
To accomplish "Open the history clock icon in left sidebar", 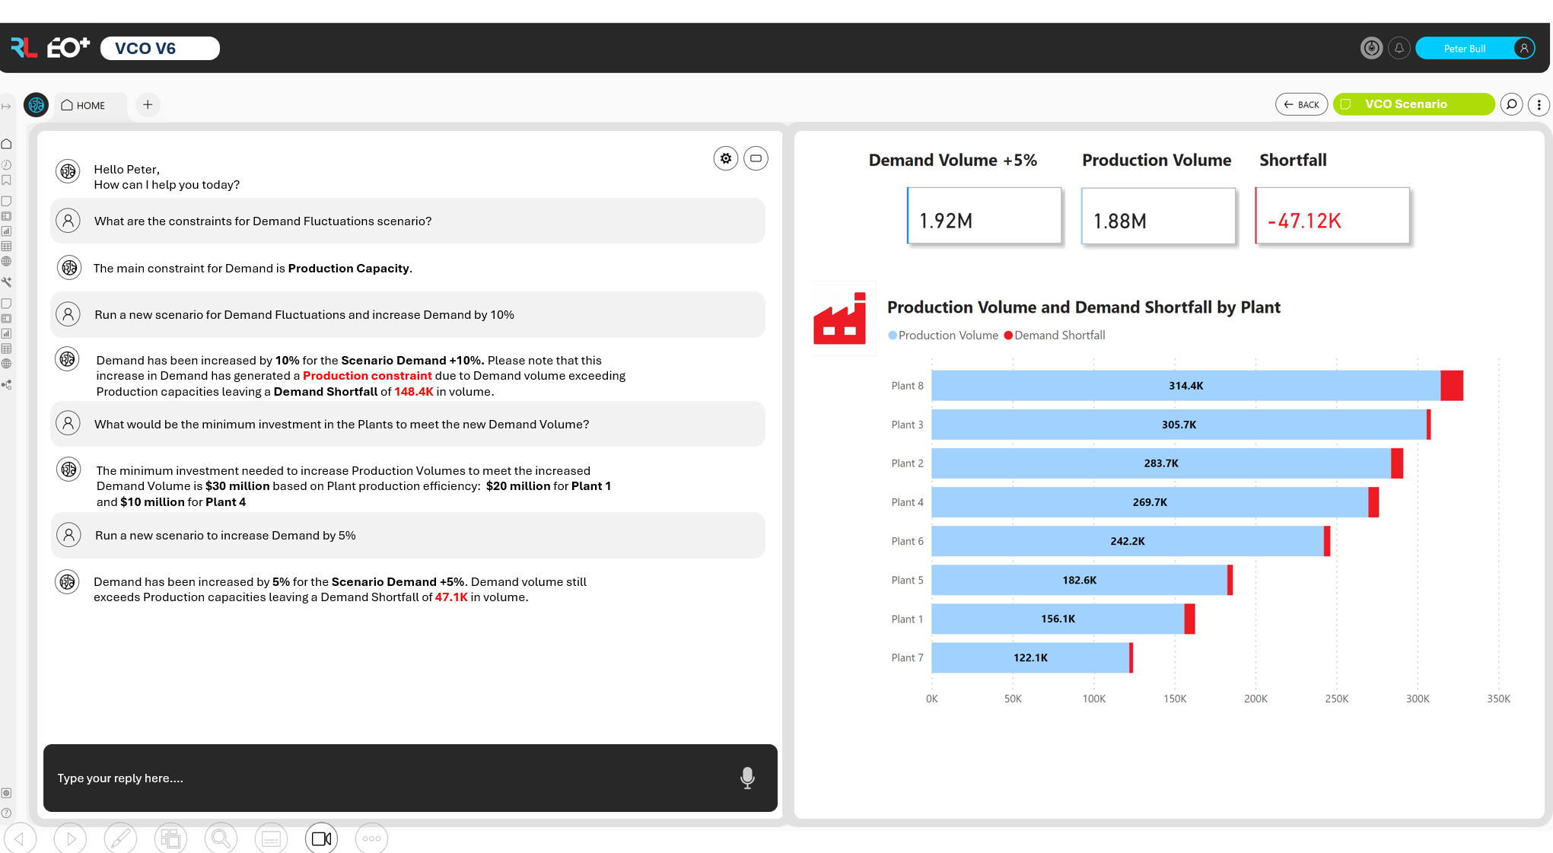I will click(7, 164).
